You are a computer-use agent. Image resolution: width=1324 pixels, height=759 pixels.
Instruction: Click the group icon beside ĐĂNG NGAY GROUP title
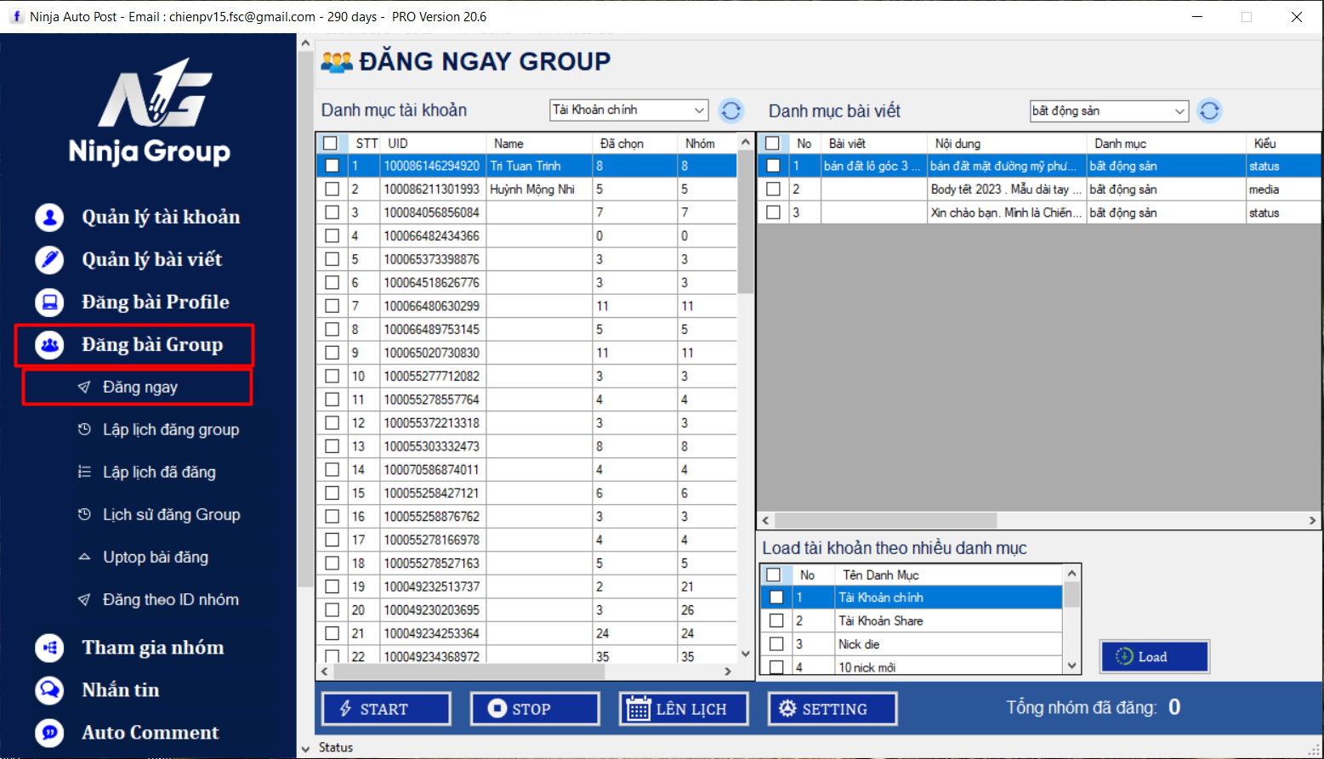[337, 62]
